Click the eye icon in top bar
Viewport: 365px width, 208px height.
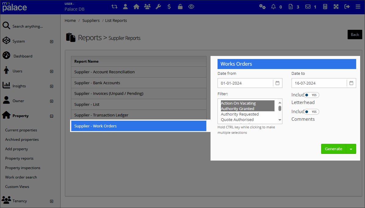coord(191,7)
